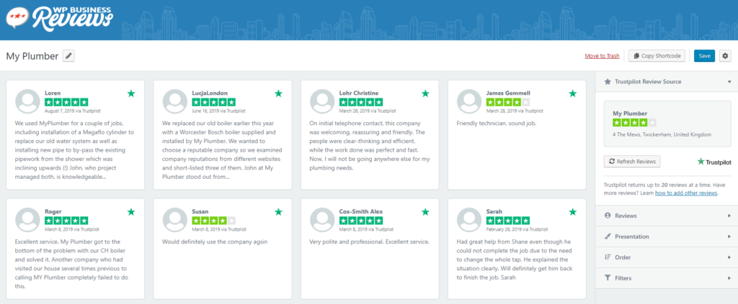Expand the Filters panel arrow
This screenshot has height=304, width=738.
(729, 278)
